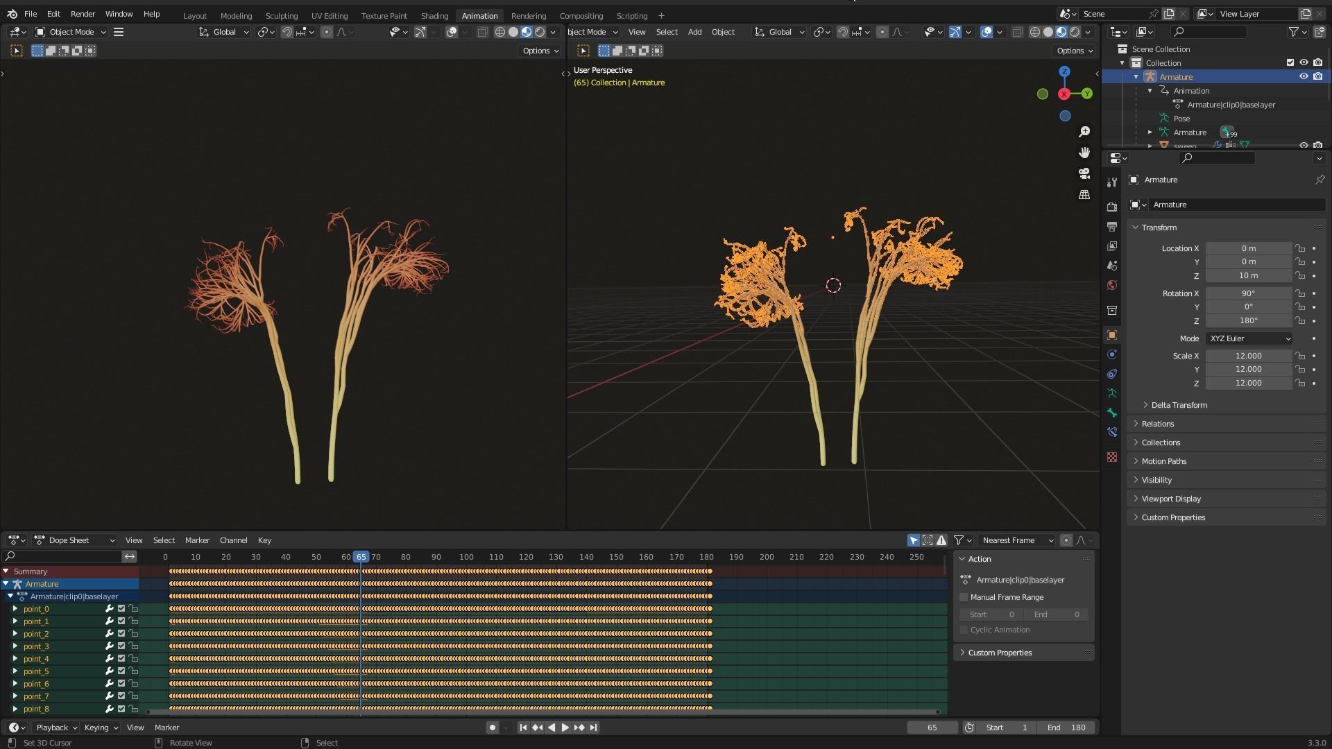The width and height of the screenshot is (1332, 749).
Task: Expand the point_3 channel
Action: click(15, 646)
